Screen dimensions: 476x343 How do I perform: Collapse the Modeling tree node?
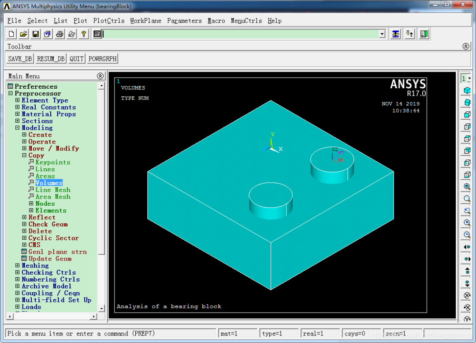(x=17, y=128)
